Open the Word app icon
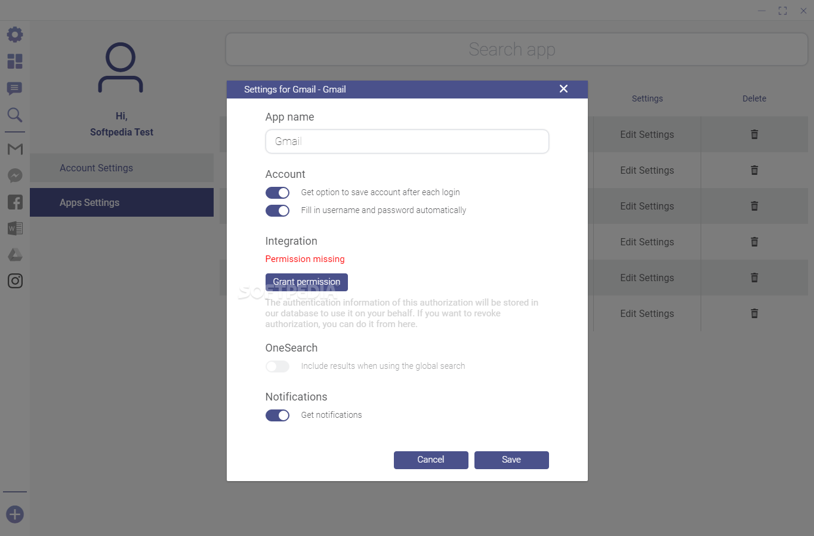The image size is (814, 536). 15,228
